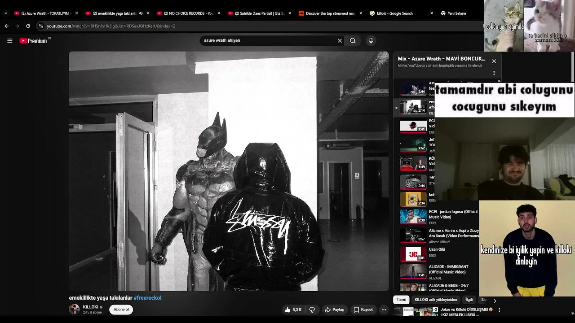Close the NO CHOICE RECORDS tab
The height and width of the screenshot is (323, 575).
pos(219,13)
